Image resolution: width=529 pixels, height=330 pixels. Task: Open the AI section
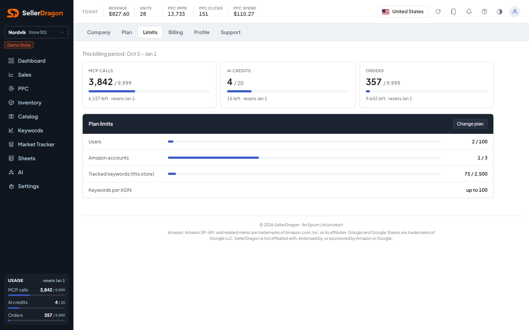pyautogui.click(x=36, y=172)
